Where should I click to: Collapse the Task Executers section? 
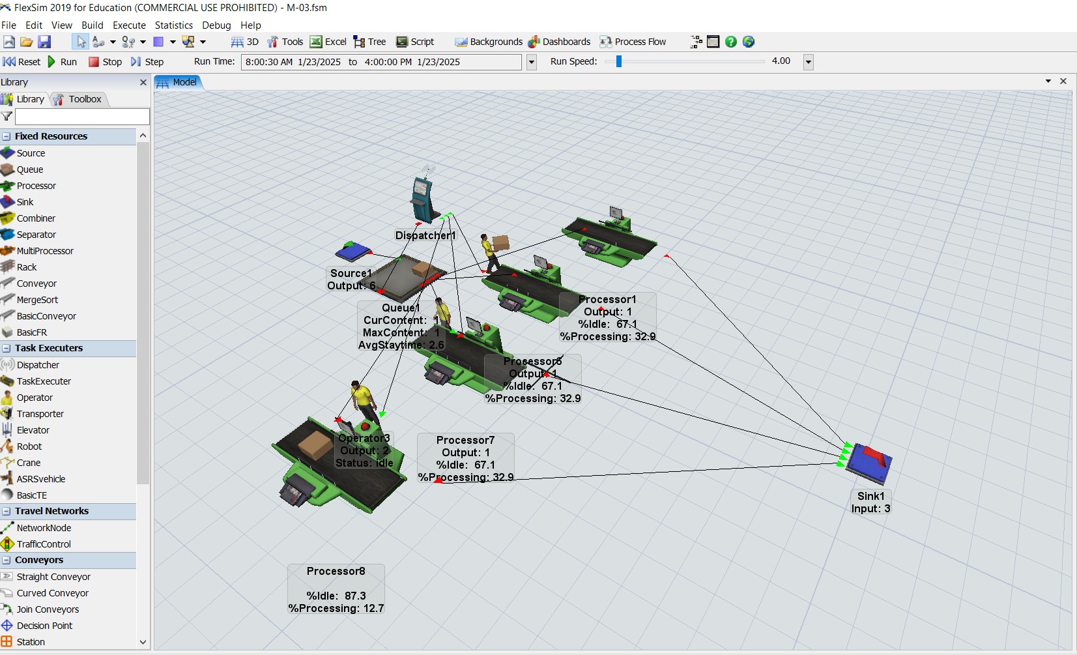tap(7, 348)
